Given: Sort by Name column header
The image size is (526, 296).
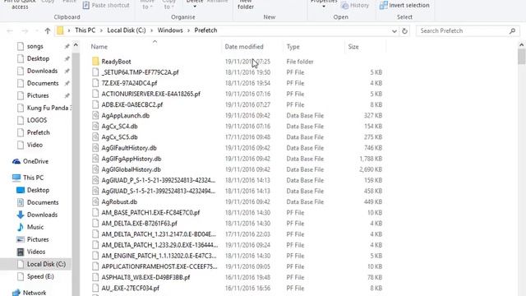Looking at the screenshot, I should 99,47.
